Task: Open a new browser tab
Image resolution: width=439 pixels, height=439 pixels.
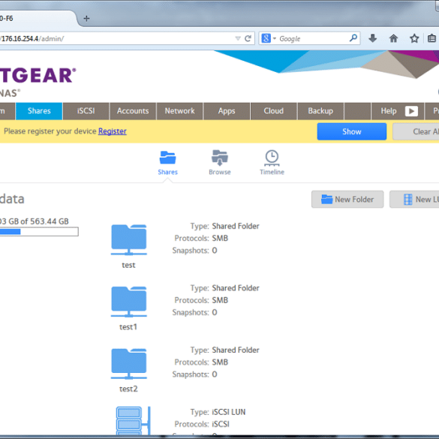Action: (86, 19)
